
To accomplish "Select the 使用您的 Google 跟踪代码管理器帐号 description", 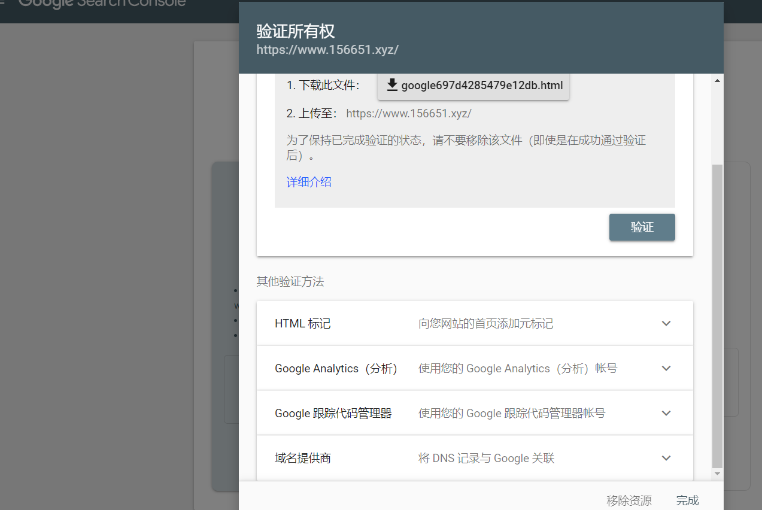I will click(512, 414).
